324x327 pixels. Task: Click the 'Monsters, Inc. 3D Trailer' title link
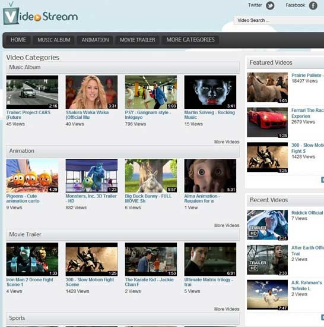click(x=91, y=199)
